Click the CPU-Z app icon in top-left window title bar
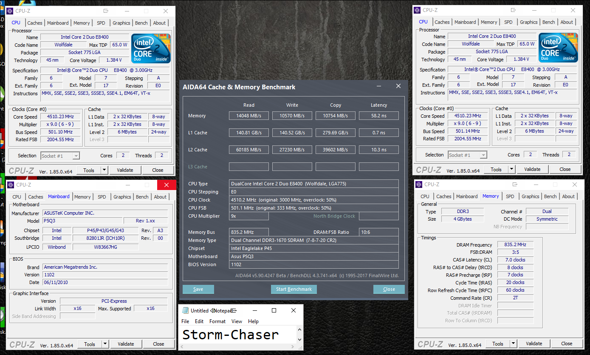 click(10, 11)
